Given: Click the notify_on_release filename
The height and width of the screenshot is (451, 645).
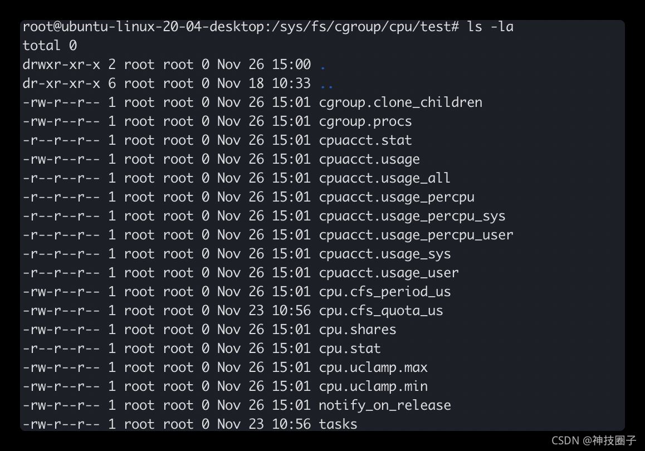Looking at the screenshot, I should (384, 405).
